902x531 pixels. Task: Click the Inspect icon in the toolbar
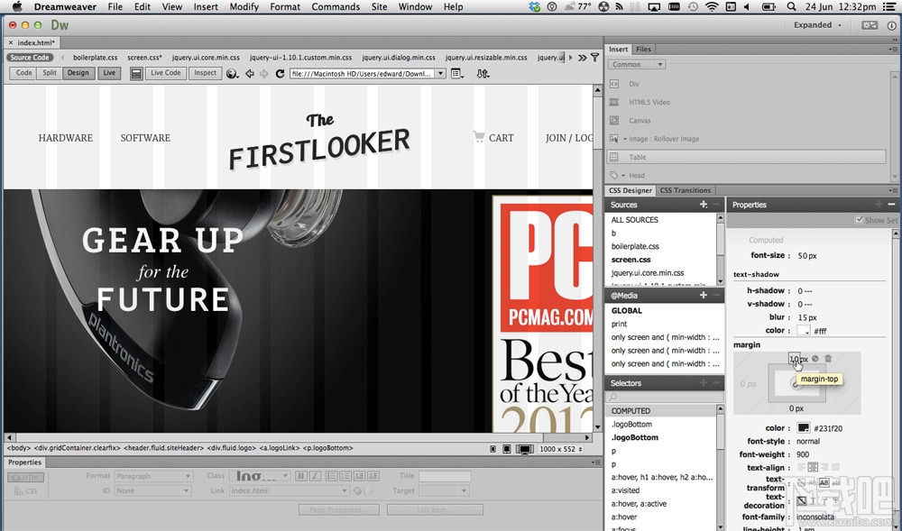click(x=205, y=73)
